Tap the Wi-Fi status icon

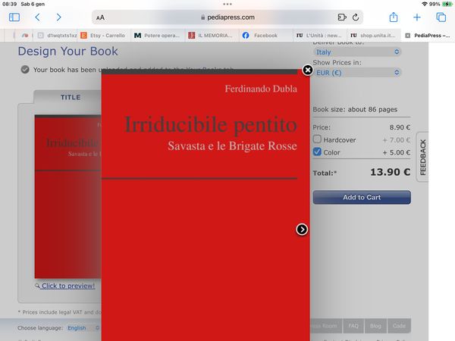point(425,4)
